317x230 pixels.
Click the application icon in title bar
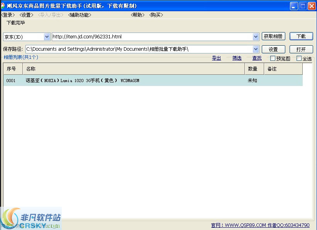3,6
